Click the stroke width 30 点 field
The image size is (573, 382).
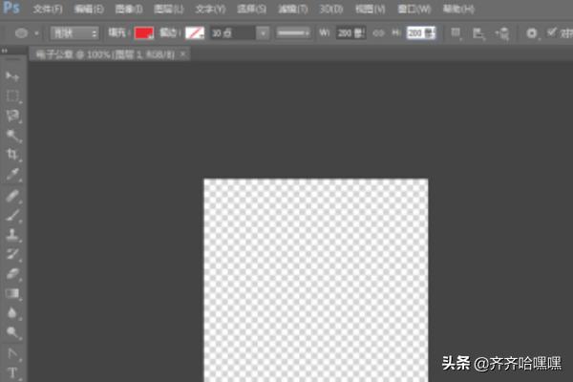[x=233, y=33]
